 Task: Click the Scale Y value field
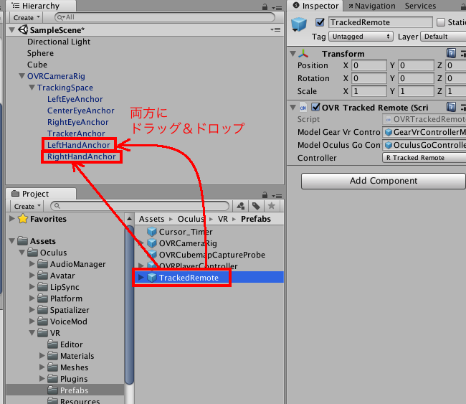point(416,91)
